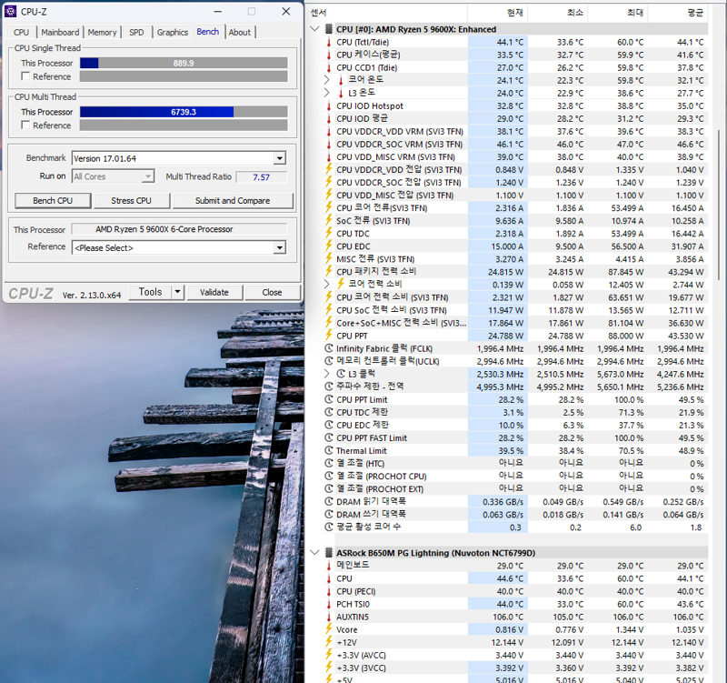Open the Run on All Cores dropdown

pyautogui.click(x=148, y=176)
